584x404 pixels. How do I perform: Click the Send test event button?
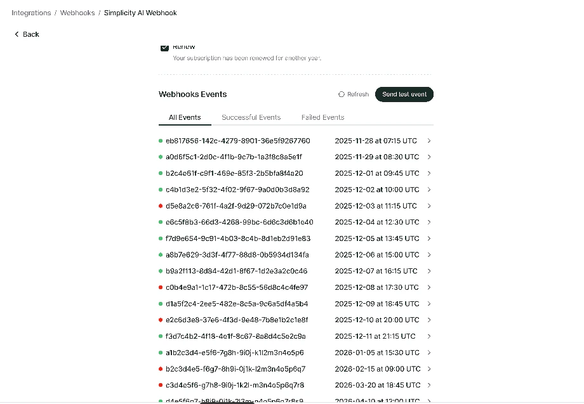coord(404,94)
